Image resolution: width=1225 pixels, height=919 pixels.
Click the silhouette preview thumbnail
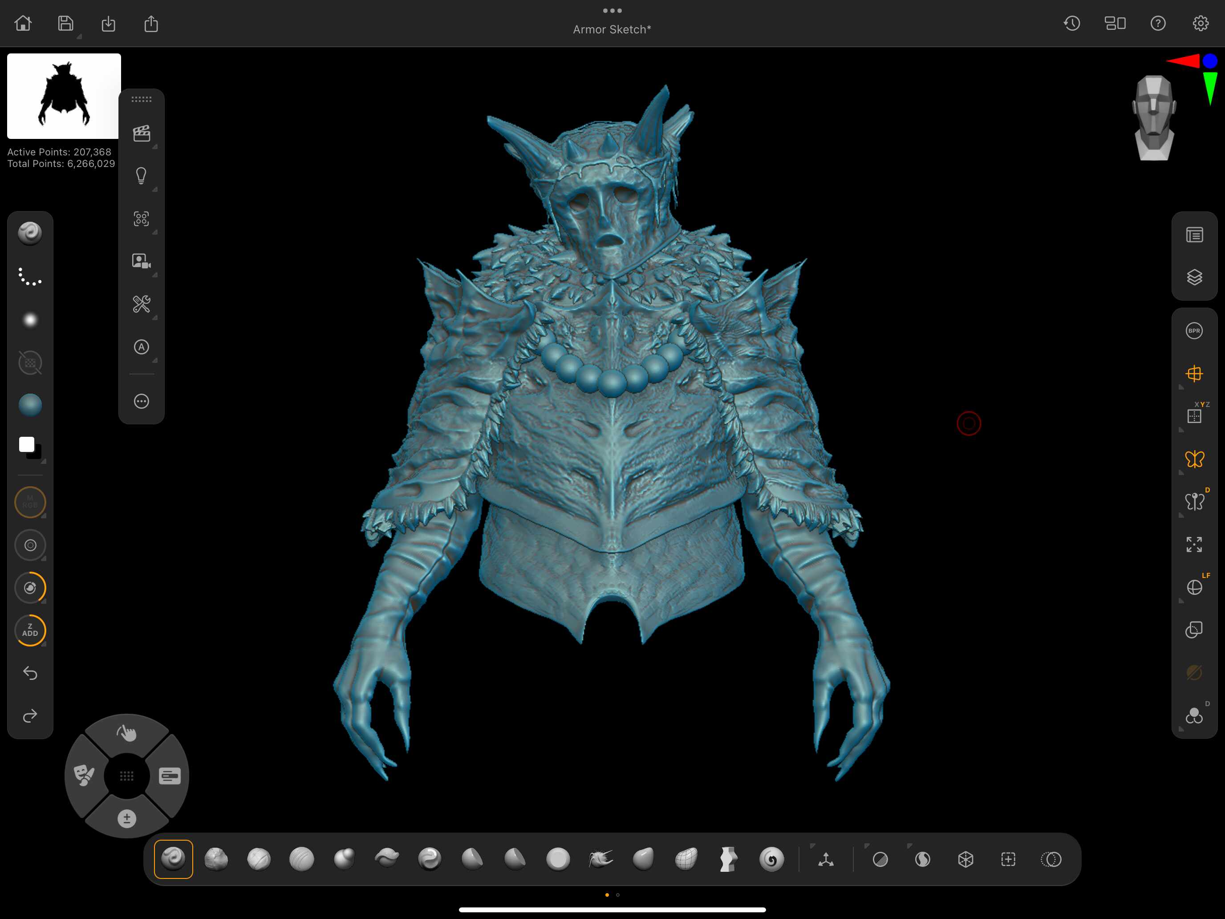(x=64, y=96)
